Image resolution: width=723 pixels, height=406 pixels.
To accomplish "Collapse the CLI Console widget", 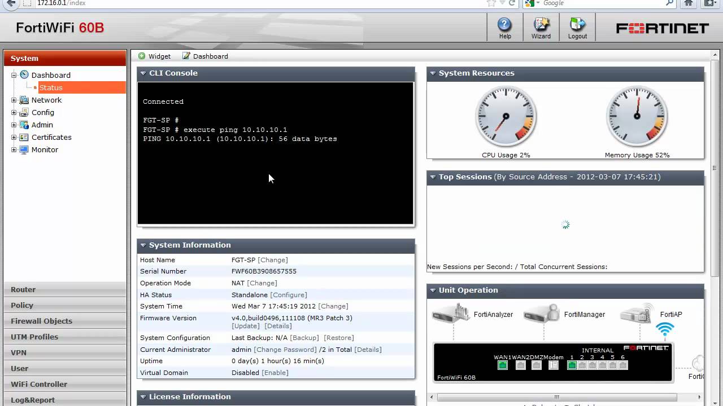I will (143, 73).
